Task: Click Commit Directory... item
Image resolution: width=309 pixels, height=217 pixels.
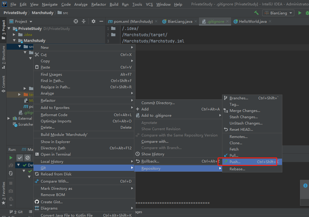Action: (x=178, y=103)
